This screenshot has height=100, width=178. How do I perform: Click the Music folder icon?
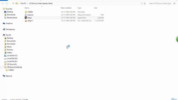click(5, 47)
